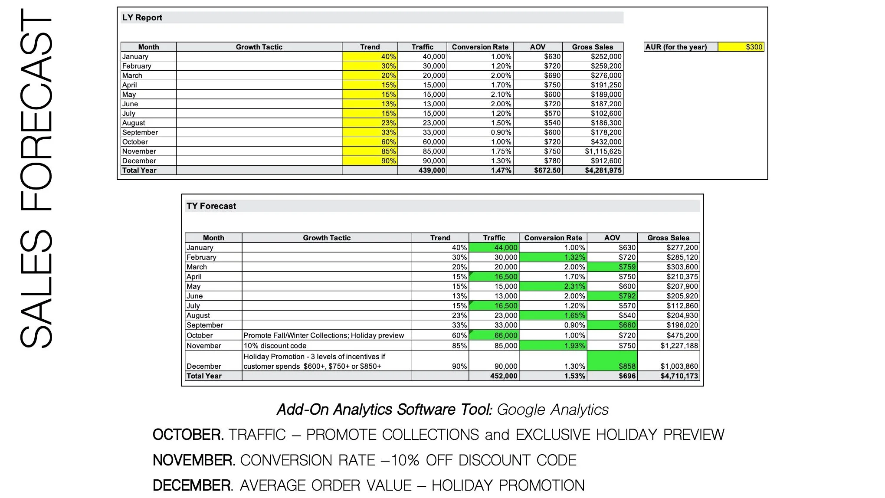The image size is (885, 498).
Task: Select LY Report January Trend 40% cell
Action: pos(370,56)
